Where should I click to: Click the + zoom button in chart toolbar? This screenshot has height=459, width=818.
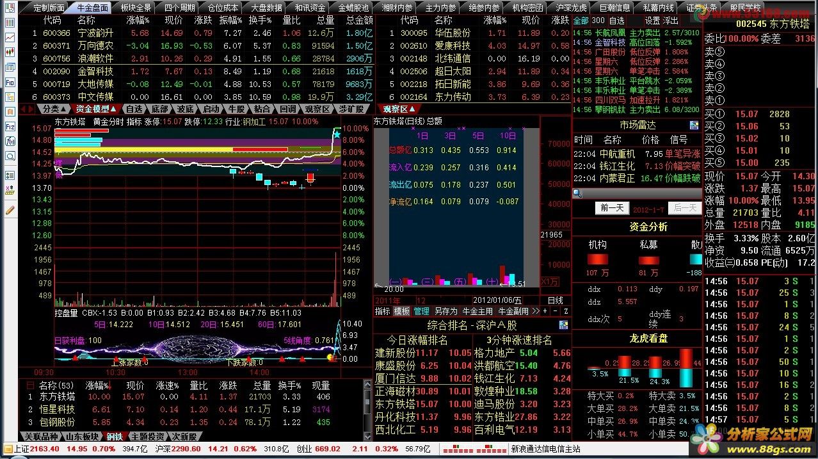(545, 311)
